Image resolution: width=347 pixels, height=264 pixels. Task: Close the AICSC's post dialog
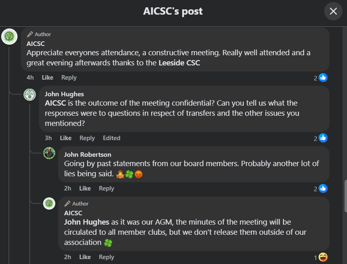333,11
